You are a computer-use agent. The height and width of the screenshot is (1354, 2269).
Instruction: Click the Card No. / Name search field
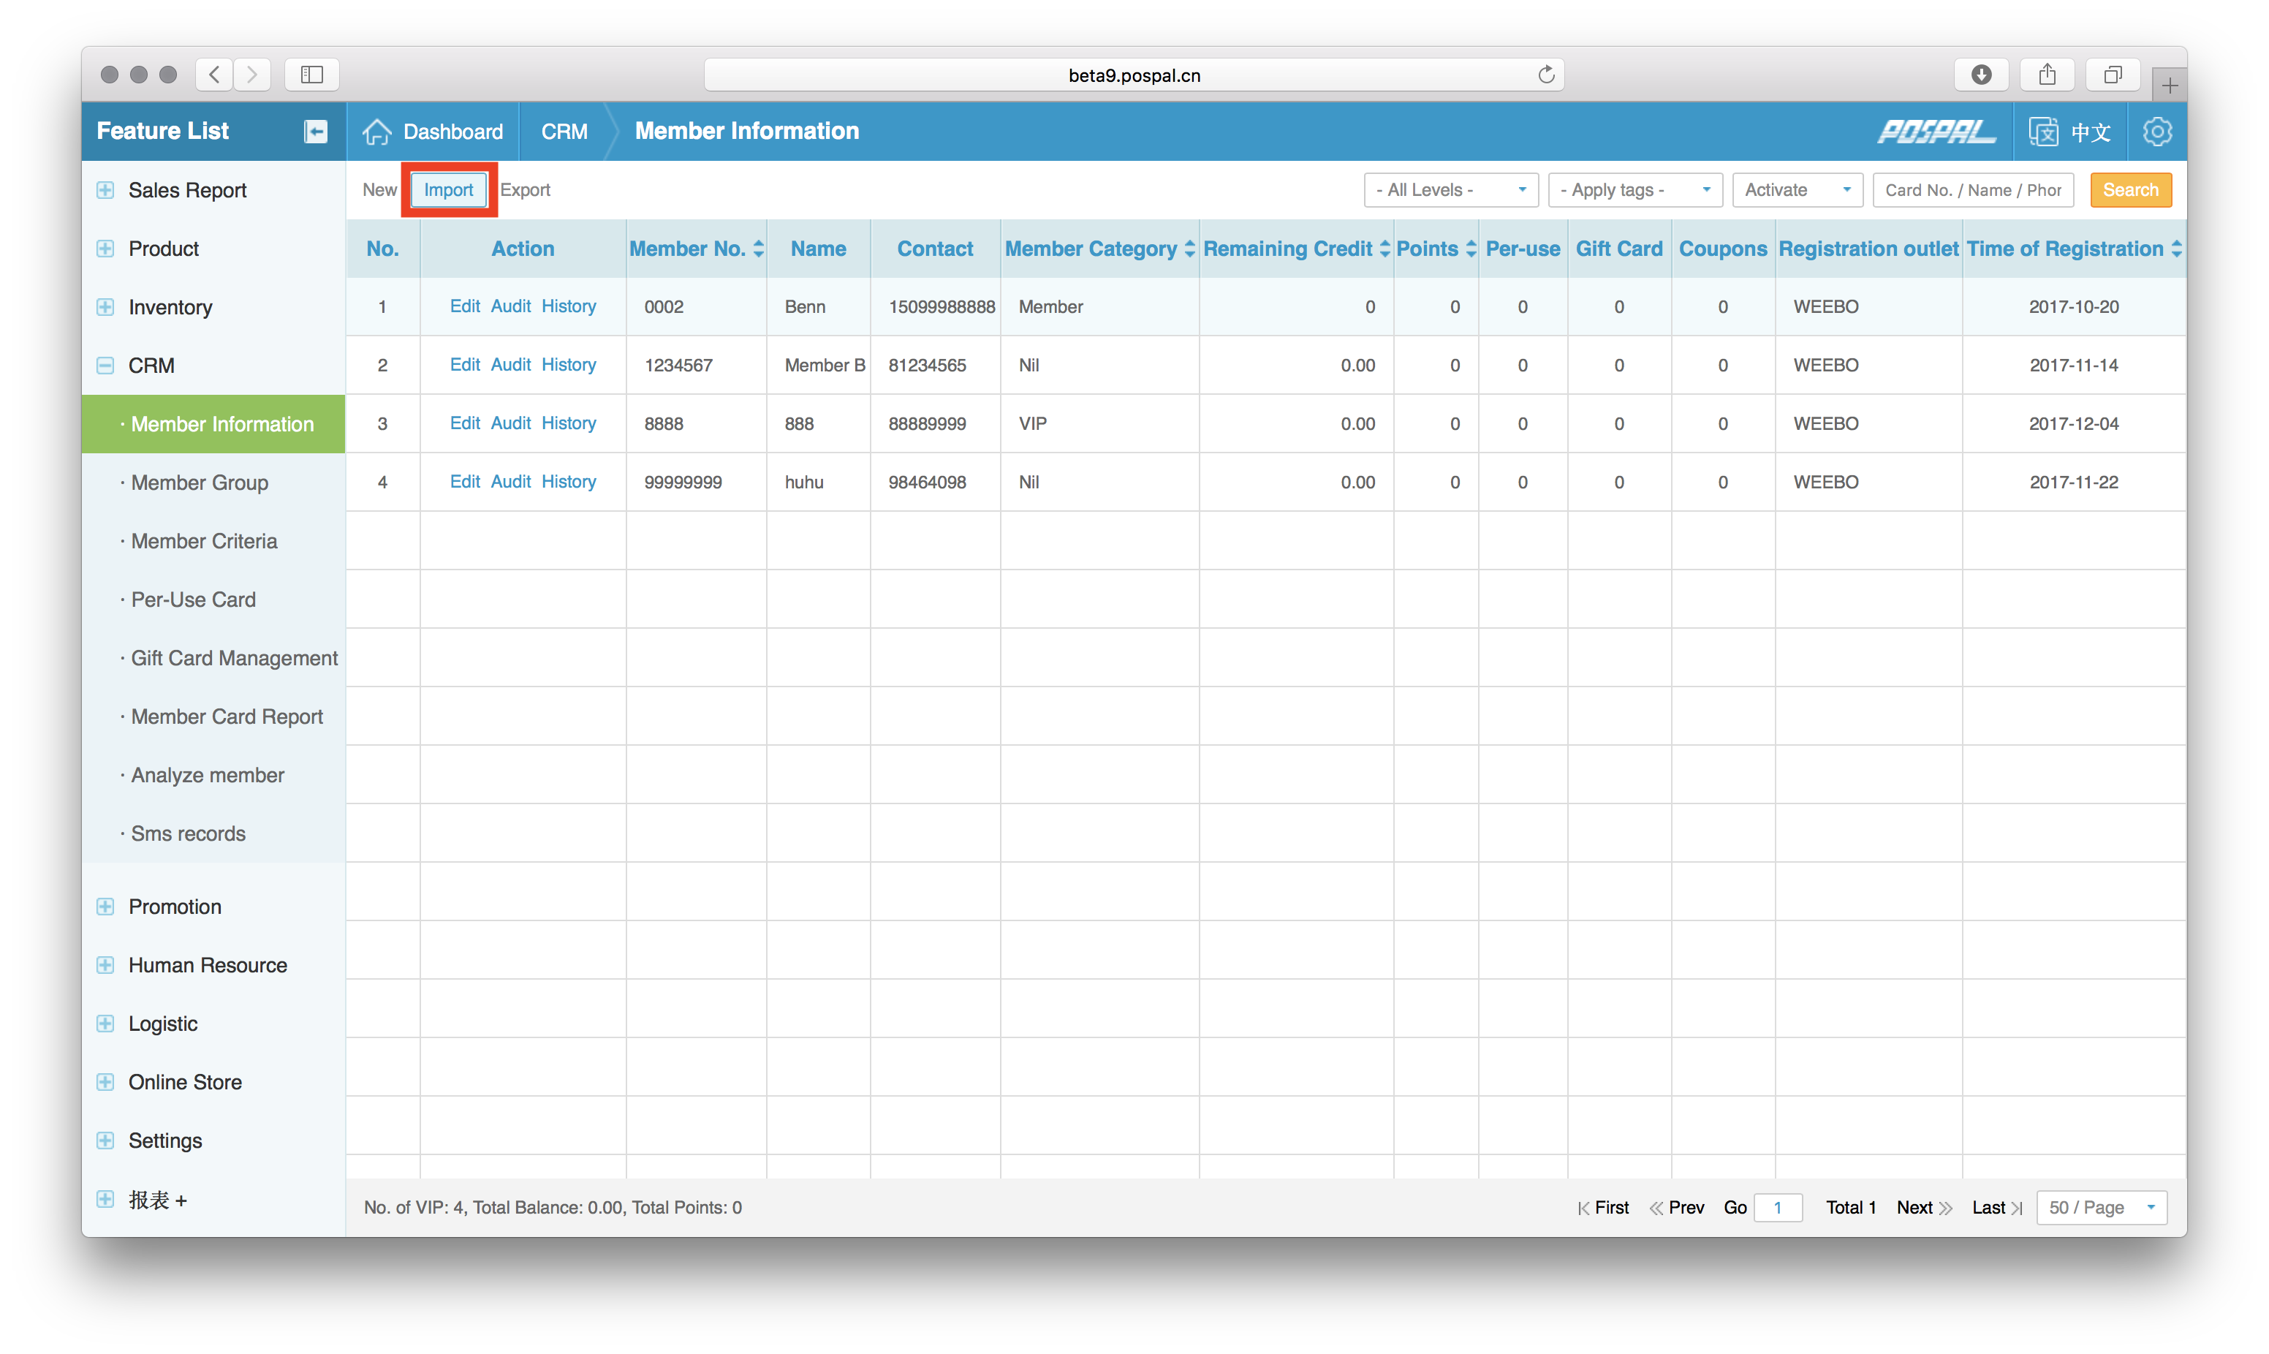1973,190
